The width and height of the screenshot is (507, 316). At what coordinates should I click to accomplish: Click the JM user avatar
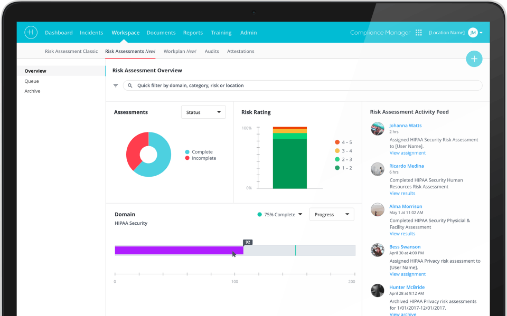point(473,33)
